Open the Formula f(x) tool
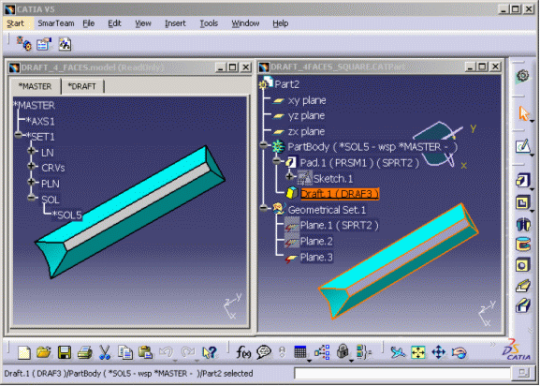The width and height of the screenshot is (540, 386). [243, 352]
